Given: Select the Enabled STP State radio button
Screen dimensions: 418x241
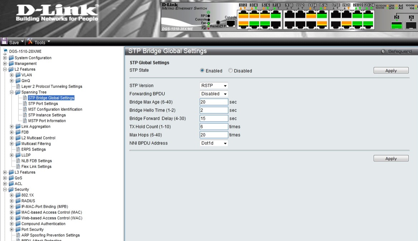Looking at the screenshot, I should 202,71.
